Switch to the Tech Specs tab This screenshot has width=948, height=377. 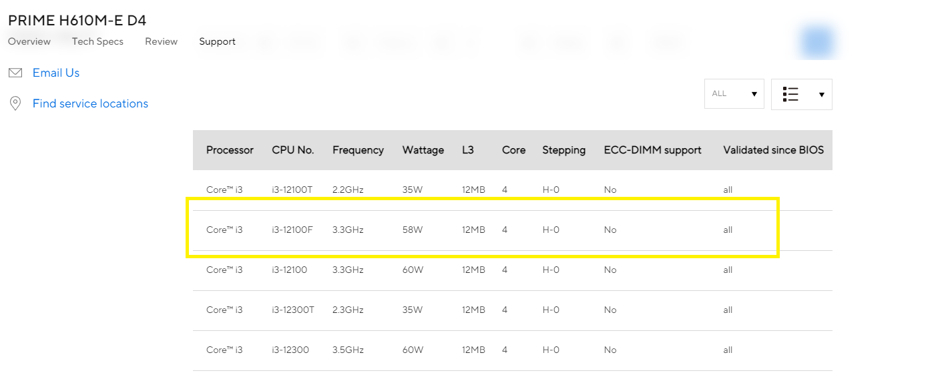coord(97,41)
